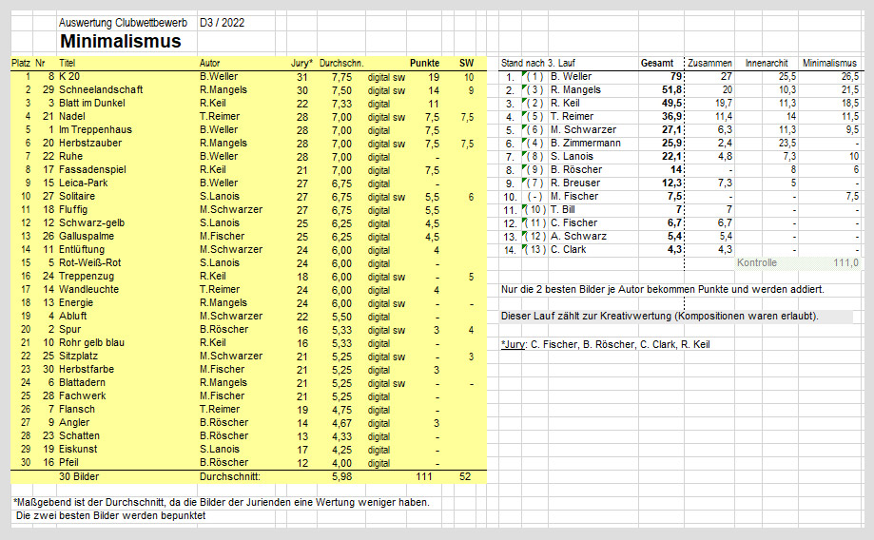Click the title 'Im Treppenhaus'

(x=95, y=130)
